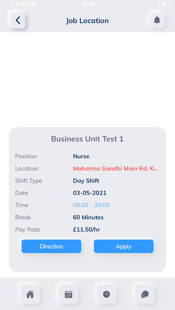This screenshot has height=310, width=175.
Task: Tap the back arrow button
Action: [18, 20]
